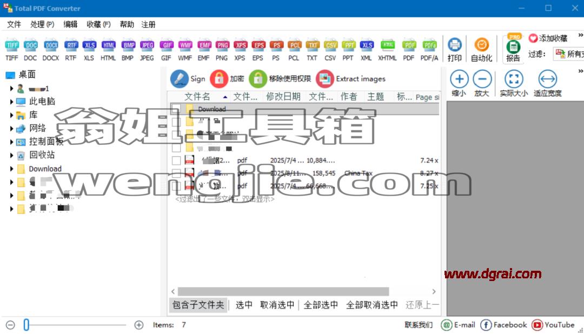This screenshot has width=584, height=334.
Task: Open the 处理 (P) menu
Action: (42, 24)
